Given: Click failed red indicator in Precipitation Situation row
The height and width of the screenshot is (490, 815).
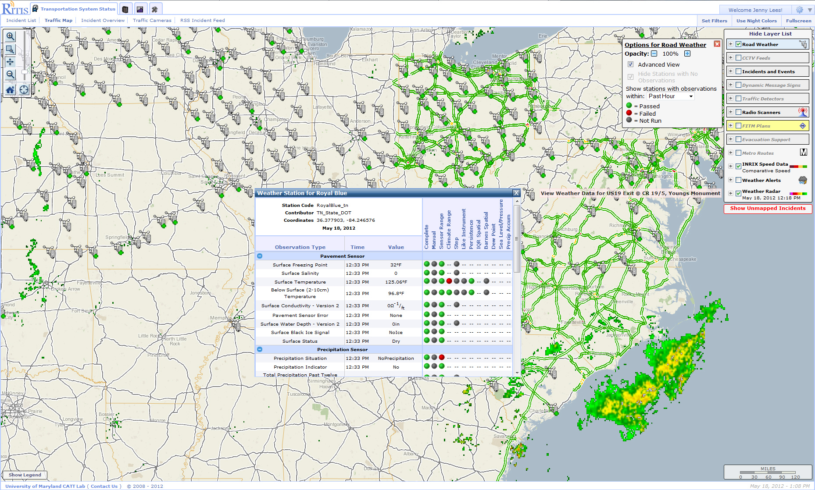Looking at the screenshot, I should coord(442,357).
